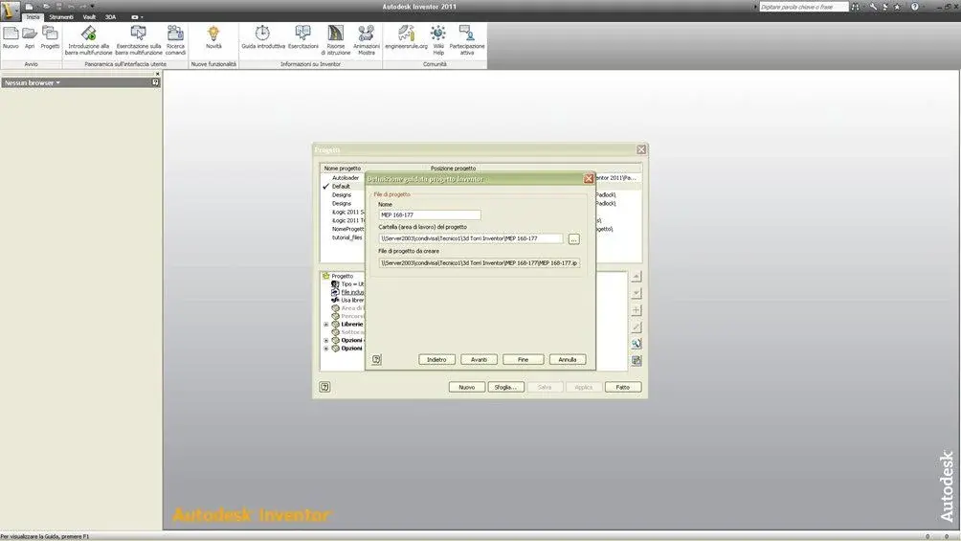Viewport: 961px width, 541px height.
Task: Click the magnifier find icon in Progetti dialog
Action: (x=637, y=344)
